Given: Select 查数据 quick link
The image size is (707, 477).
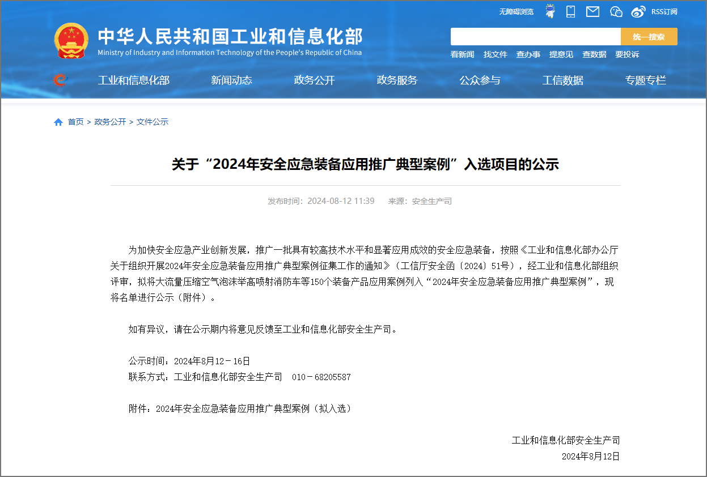Looking at the screenshot, I should click(x=594, y=54).
